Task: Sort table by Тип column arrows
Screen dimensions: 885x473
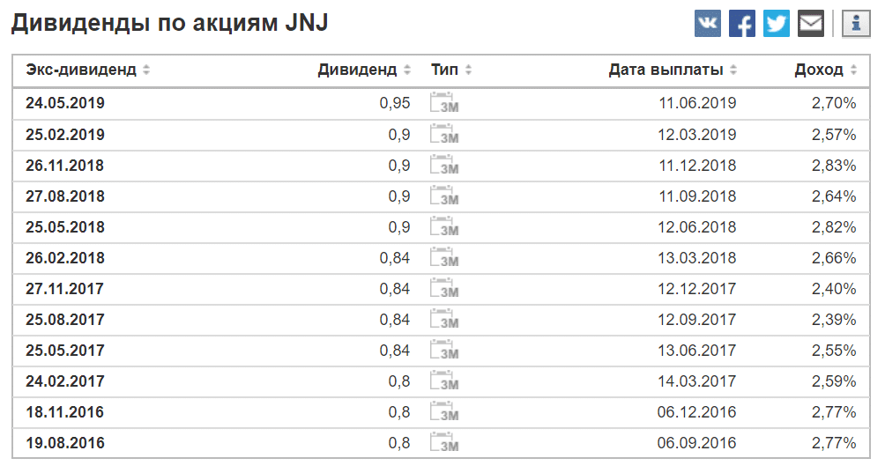Action: coord(468,70)
